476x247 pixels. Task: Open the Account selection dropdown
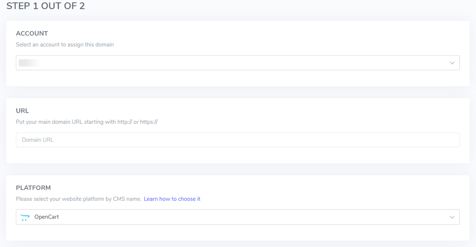click(238, 63)
